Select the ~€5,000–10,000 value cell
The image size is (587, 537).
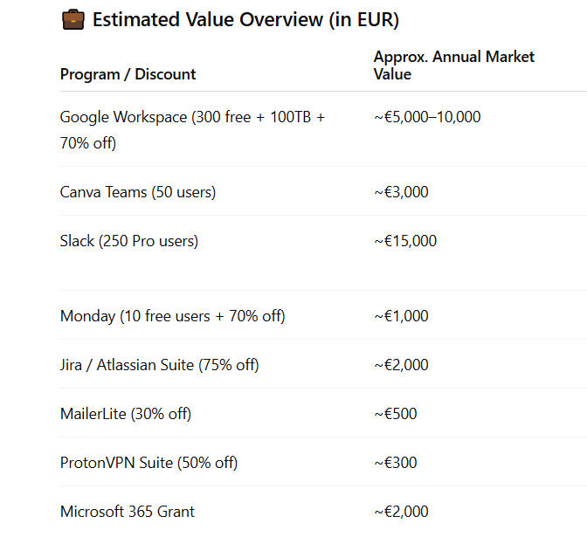[x=427, y=117]
